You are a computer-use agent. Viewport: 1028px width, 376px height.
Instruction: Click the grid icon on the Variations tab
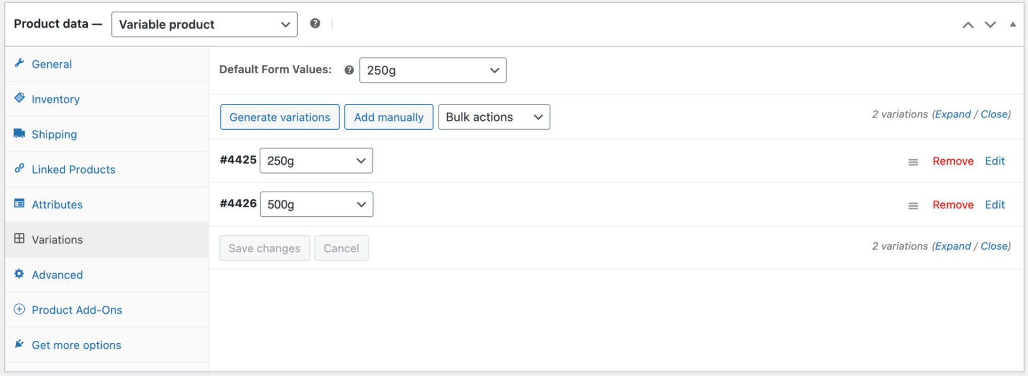tap(19, 239)
